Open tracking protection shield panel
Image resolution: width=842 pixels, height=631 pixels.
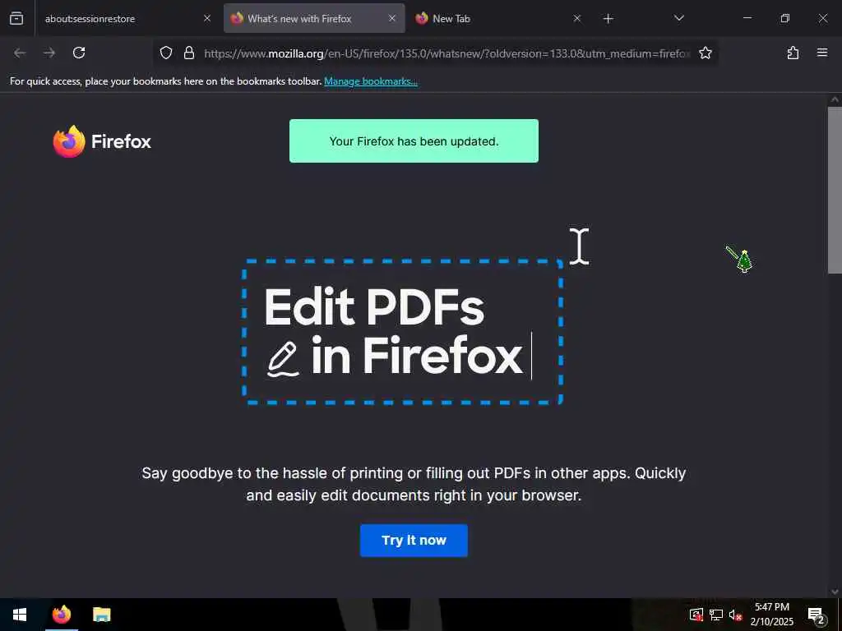pos(166,53)
